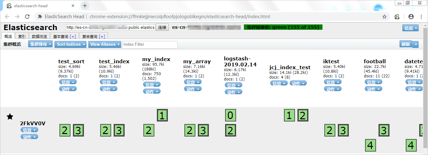Open 动作 menu for logstash-2019.02.14
The width and height of the screenshot is (428, 155).
234,92
